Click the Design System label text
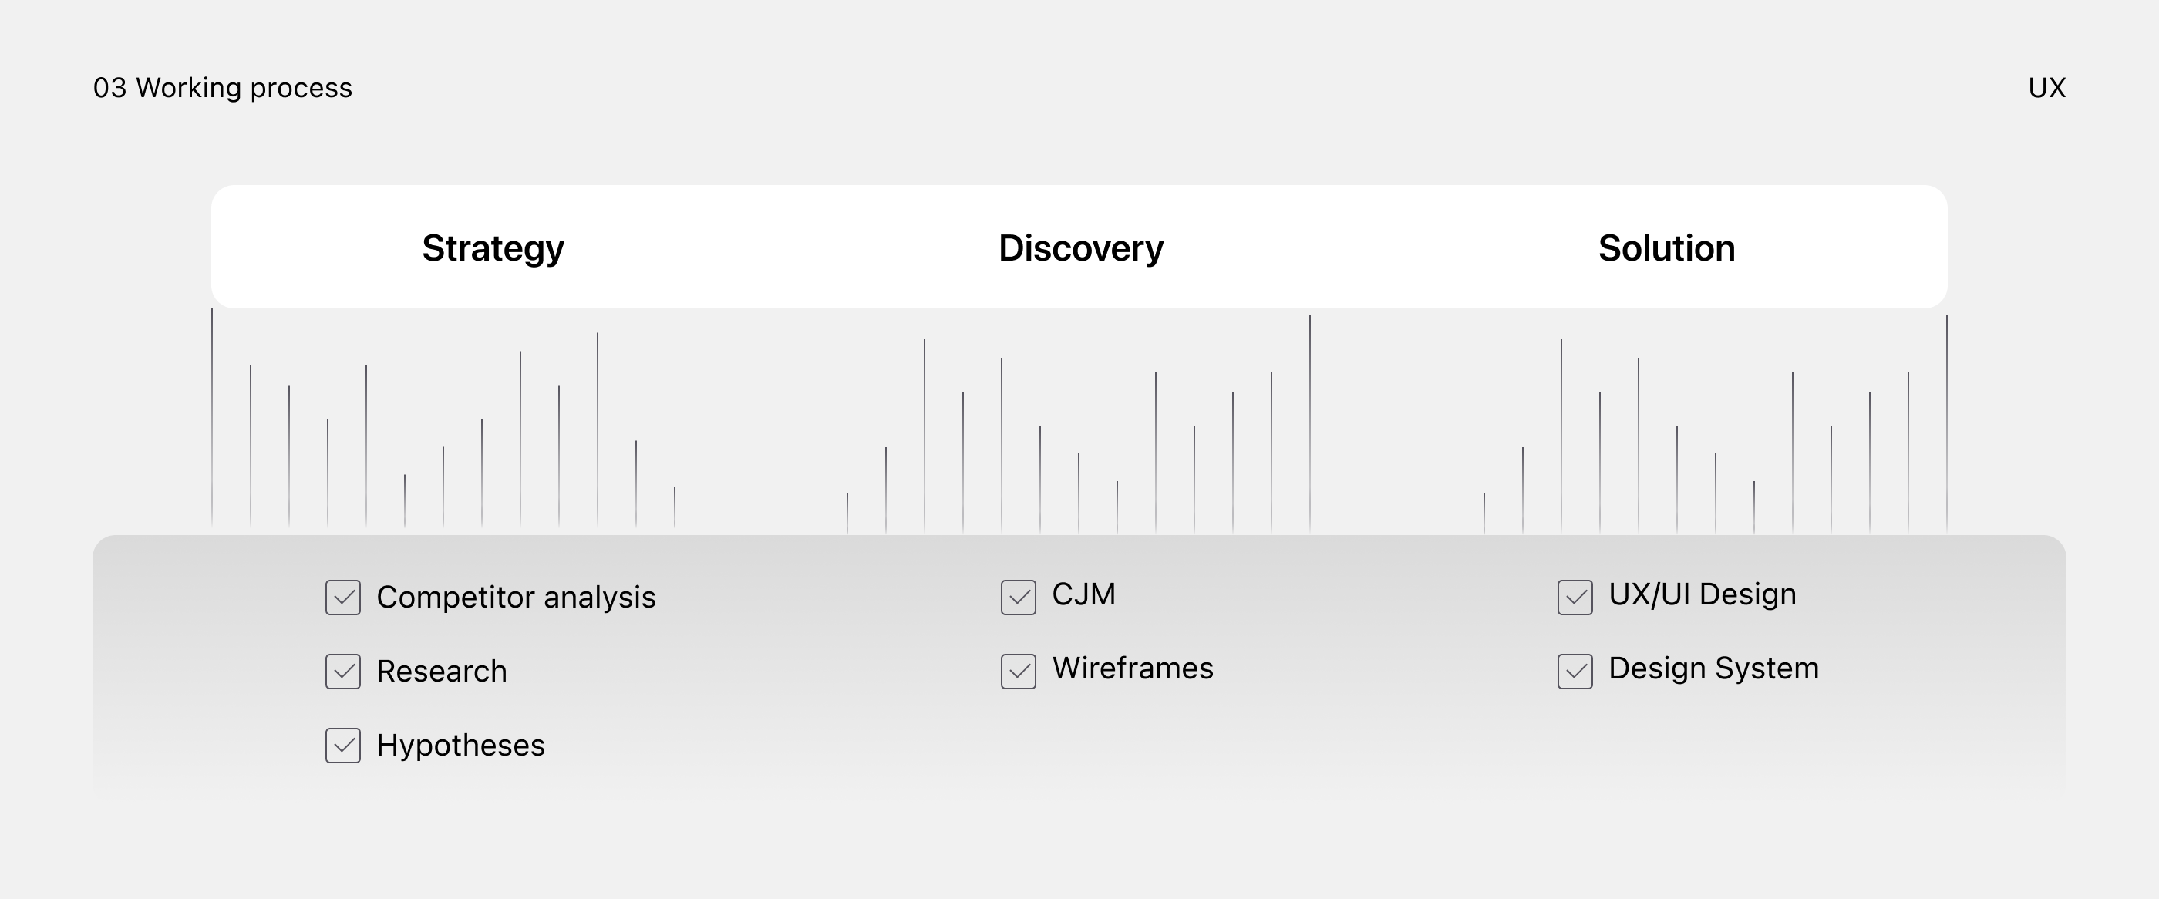The width and height of the screenshot is (2159, 899). pos(1714,668)
